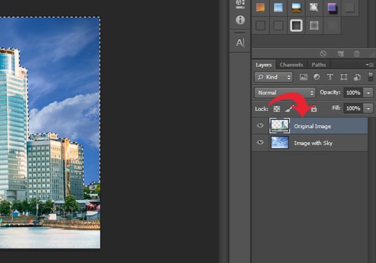The width and height of the screenshot is (376, 263).
Task: Open the Normal blend mode dropdown
Action: [x=285, y=93]
